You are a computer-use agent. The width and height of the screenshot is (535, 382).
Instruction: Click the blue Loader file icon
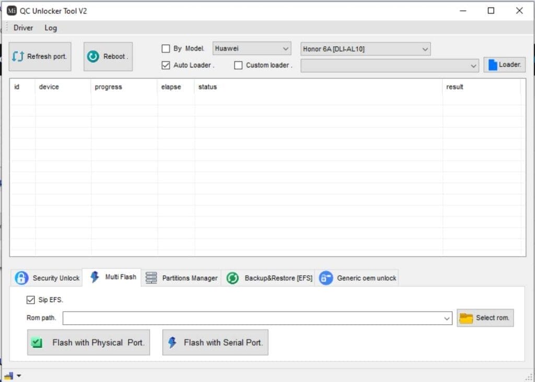pos(492,65)
